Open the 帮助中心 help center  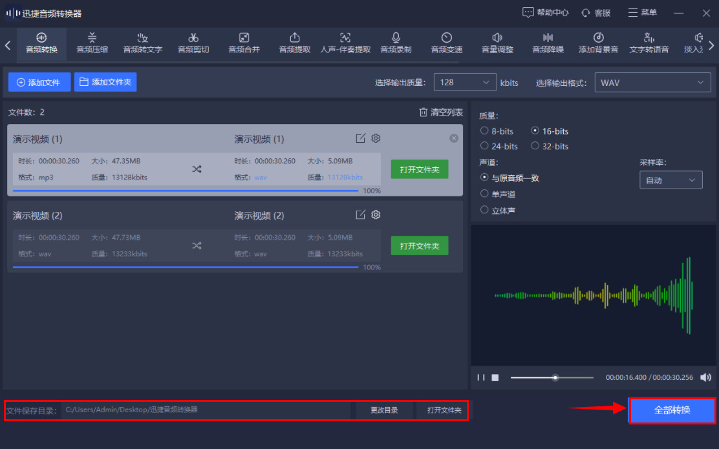(x=546, y=13)
